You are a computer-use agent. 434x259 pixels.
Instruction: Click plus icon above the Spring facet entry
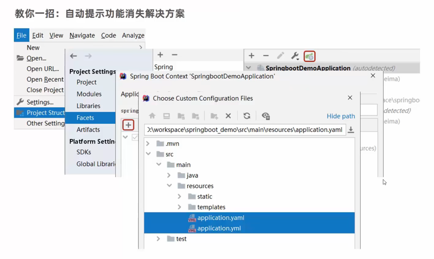pyautogui.click(x=160, y=55)
